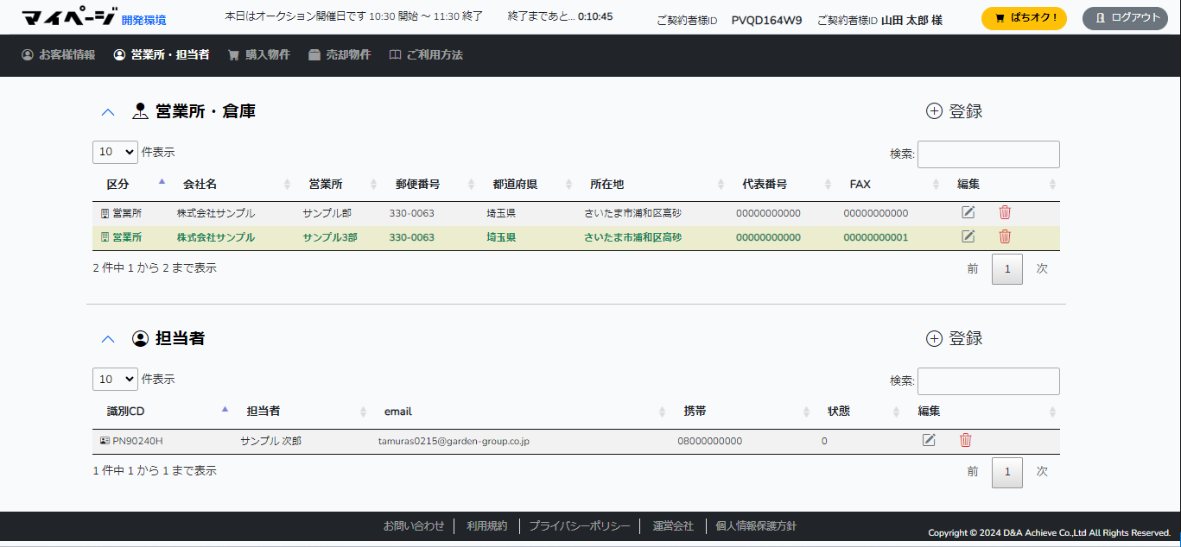Register a new 担当者 entry
Screen dimensions: 1181x547
click(955, 339)
